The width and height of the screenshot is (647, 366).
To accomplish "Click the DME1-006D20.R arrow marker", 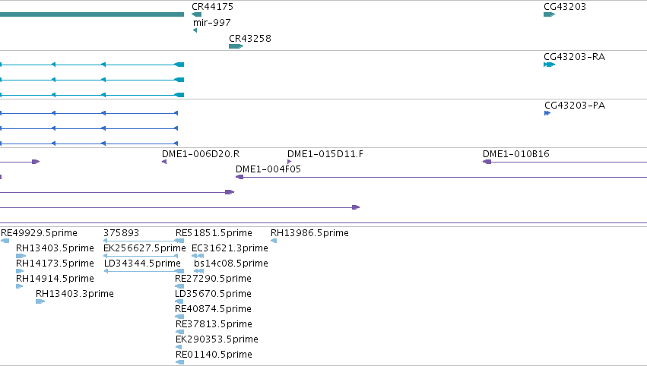I will pos(164,162).
